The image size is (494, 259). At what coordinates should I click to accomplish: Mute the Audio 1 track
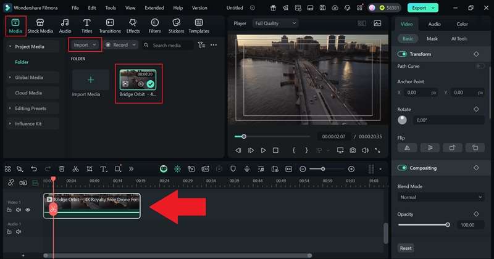(19, 232)
